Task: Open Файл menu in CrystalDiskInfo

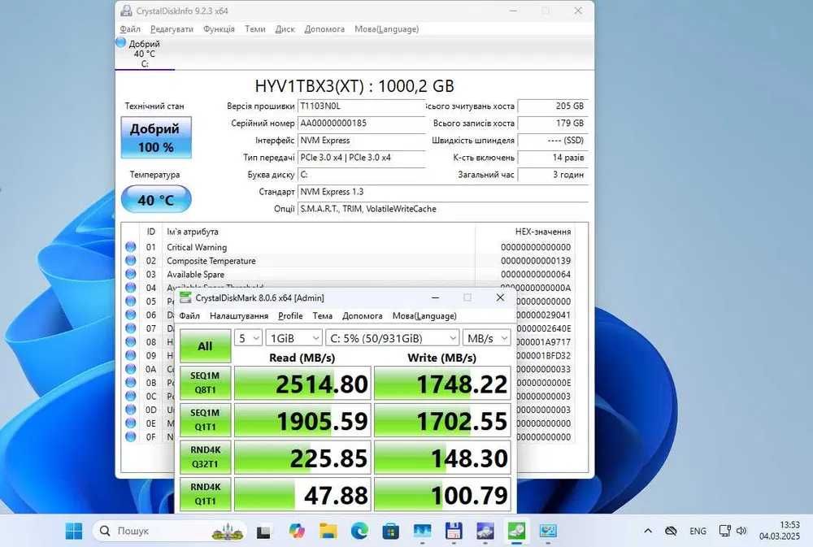Action: click(x=130, y=29)
